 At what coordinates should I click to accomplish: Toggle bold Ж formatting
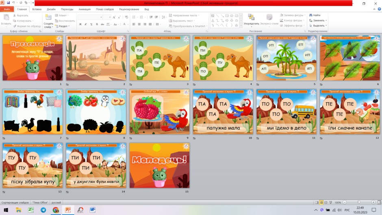point(80,24)
